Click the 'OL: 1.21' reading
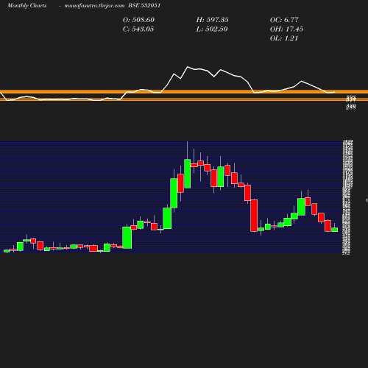Screen dimensions: 368x368 pyautogui.click(x=284, y=38)
